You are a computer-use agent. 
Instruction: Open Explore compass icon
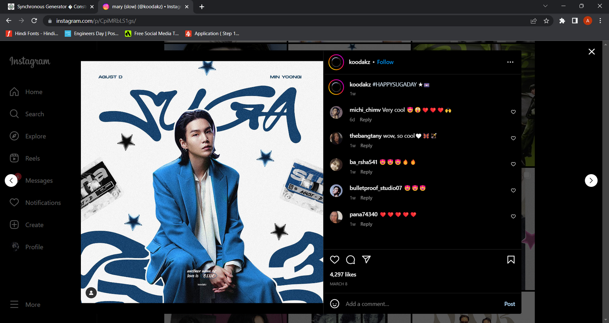pos(14,136)
